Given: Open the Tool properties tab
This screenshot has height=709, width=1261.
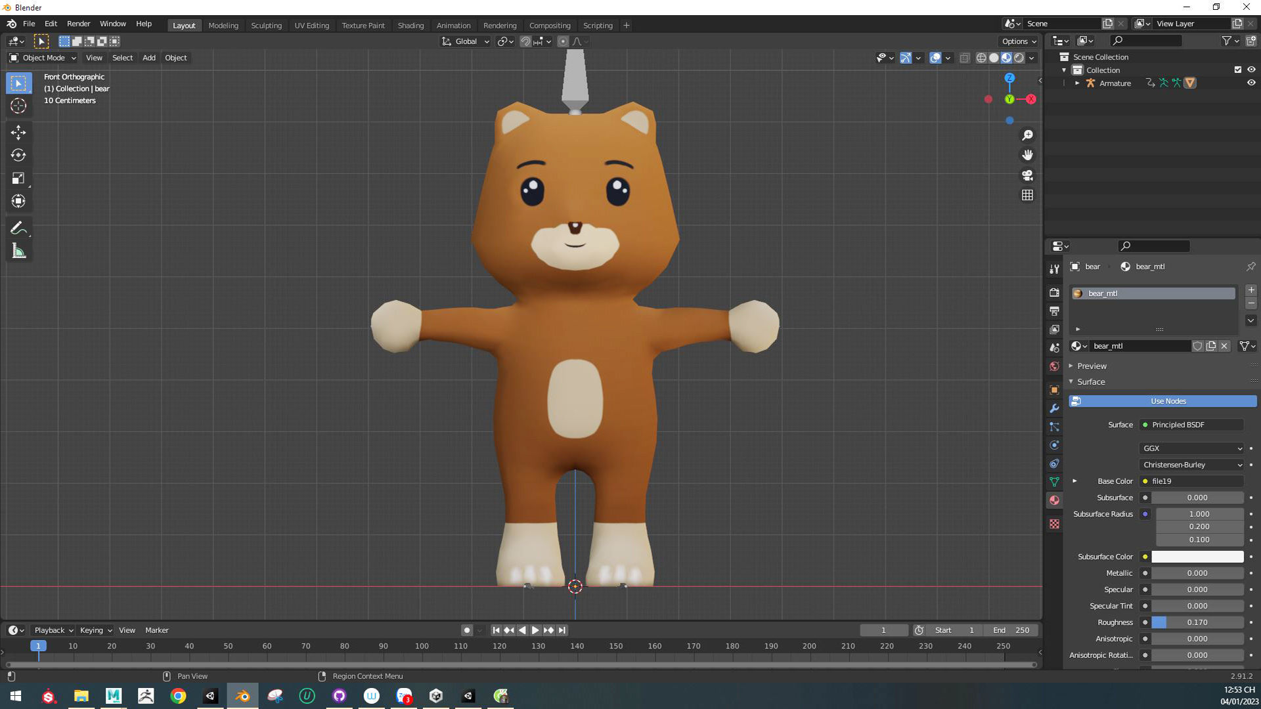Looking at the screenshot, I should click(1054, 269).
